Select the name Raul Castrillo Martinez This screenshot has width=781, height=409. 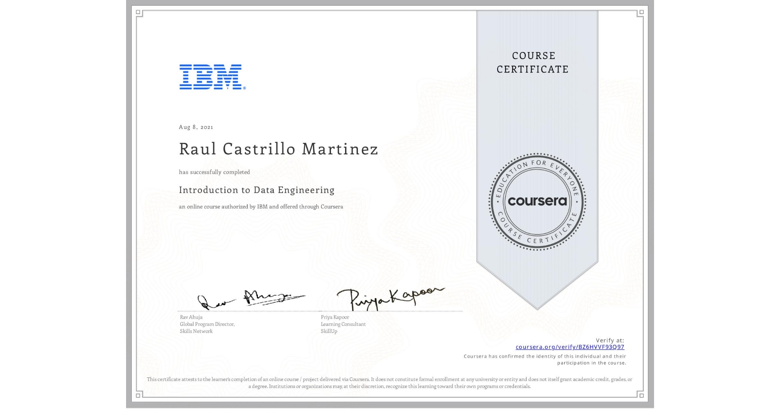(x=278, y=149)
